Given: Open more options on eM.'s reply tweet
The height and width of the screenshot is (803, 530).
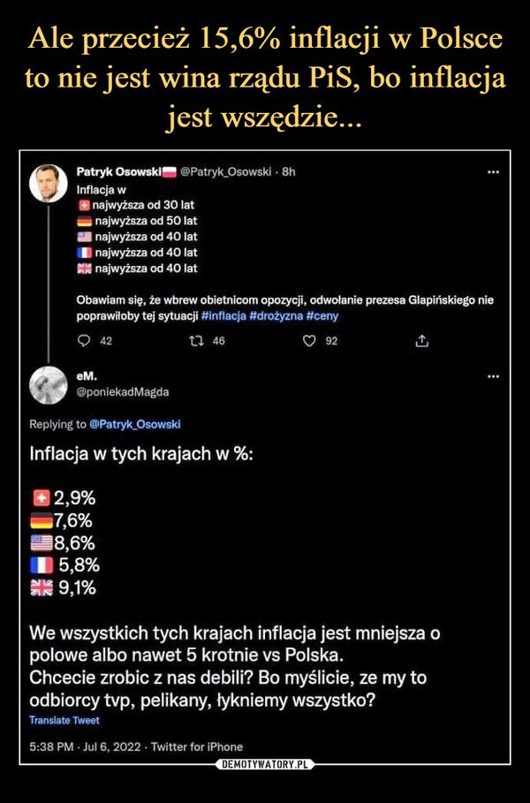Looking at the screenshot, I should (x=497, y=376).
